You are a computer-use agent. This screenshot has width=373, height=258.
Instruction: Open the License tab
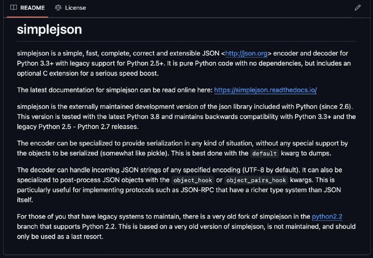pos(70,8)
